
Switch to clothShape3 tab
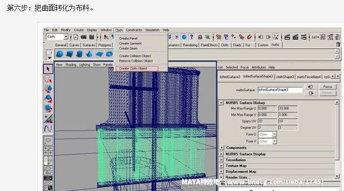pos(285,77)
